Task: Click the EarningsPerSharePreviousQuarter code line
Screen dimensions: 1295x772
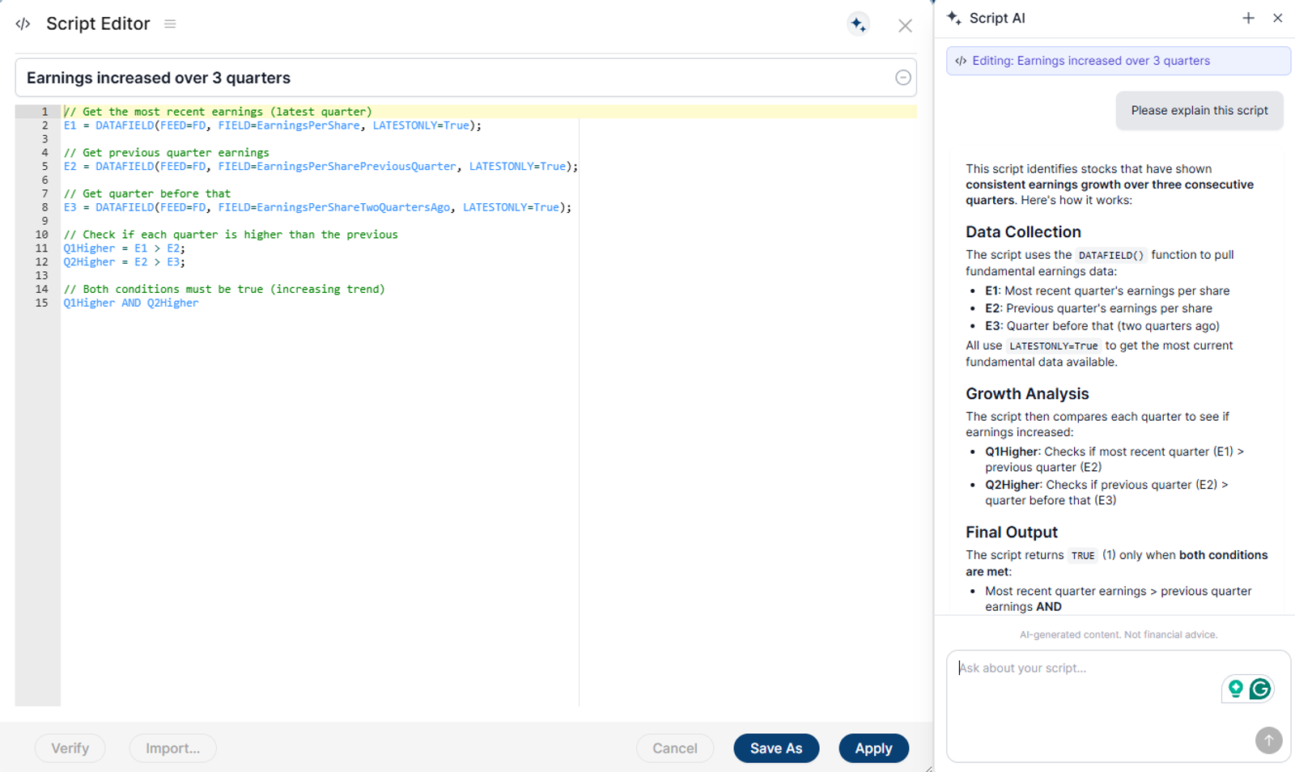Action: coord(321,166)
